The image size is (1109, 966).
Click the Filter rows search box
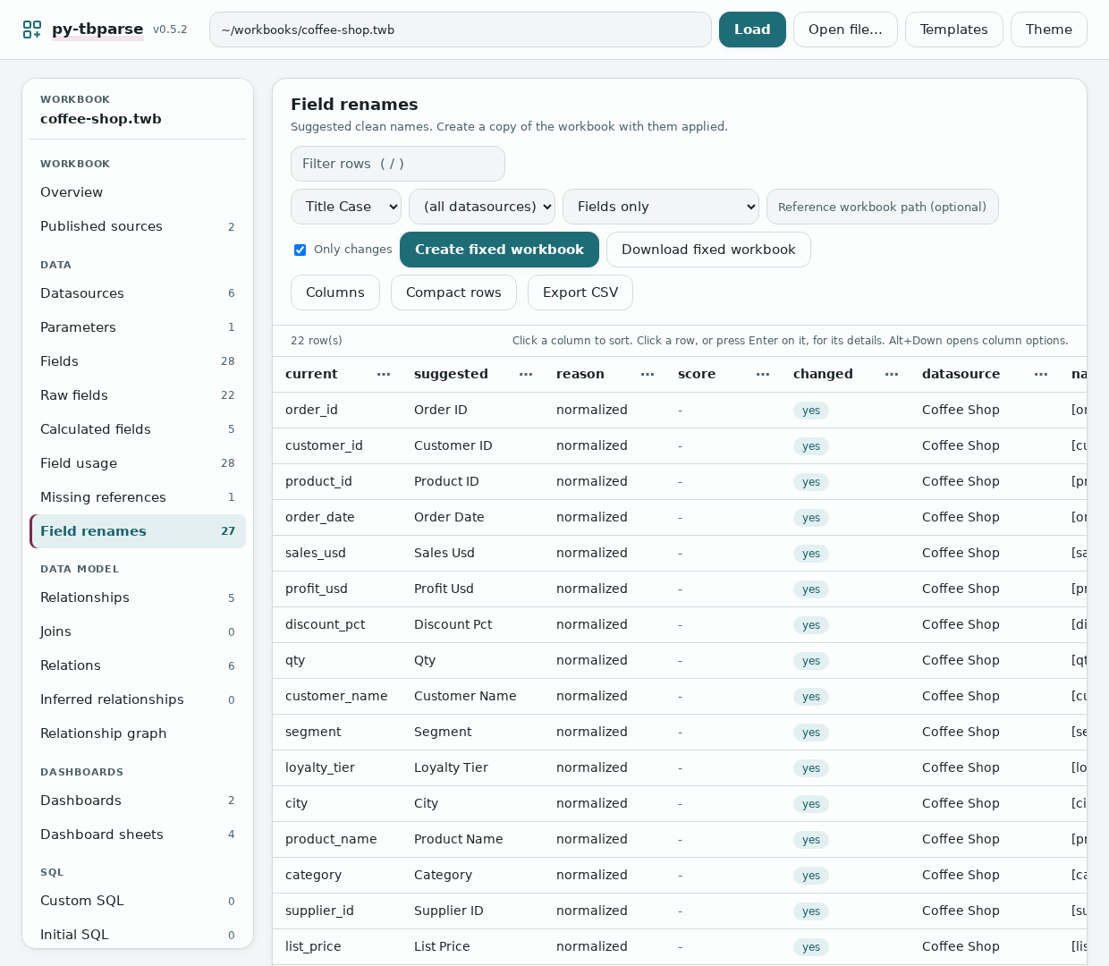398,164
